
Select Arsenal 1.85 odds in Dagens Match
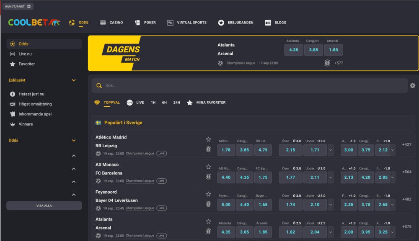coord(333,50)
